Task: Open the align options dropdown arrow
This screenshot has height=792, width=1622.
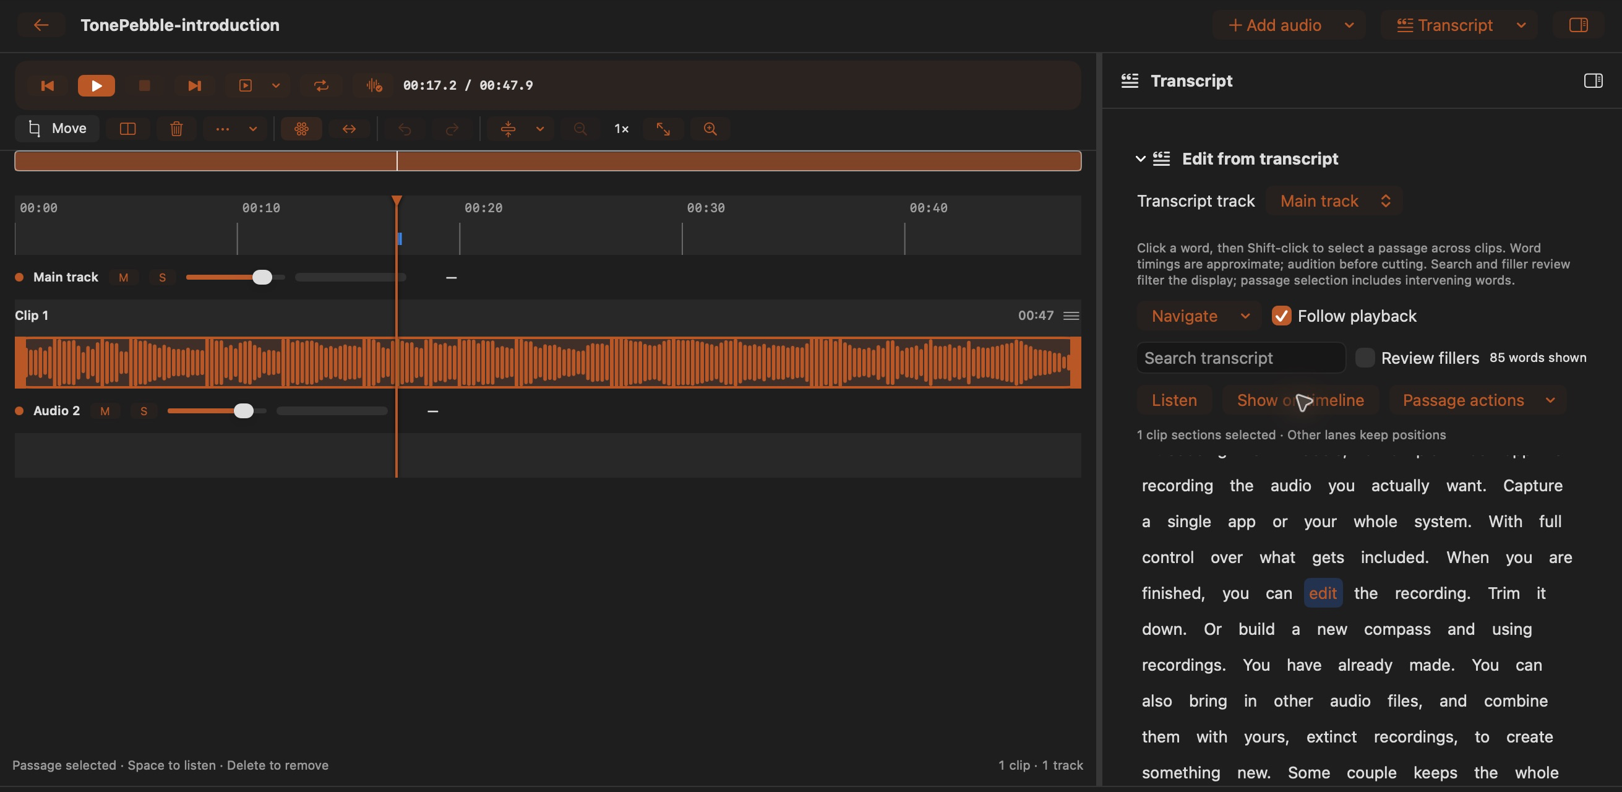Action: tap(540, 129)
